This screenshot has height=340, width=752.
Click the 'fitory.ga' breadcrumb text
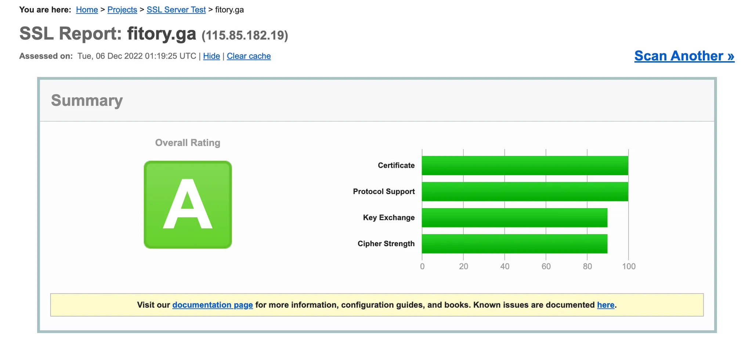tap(229, 10)
